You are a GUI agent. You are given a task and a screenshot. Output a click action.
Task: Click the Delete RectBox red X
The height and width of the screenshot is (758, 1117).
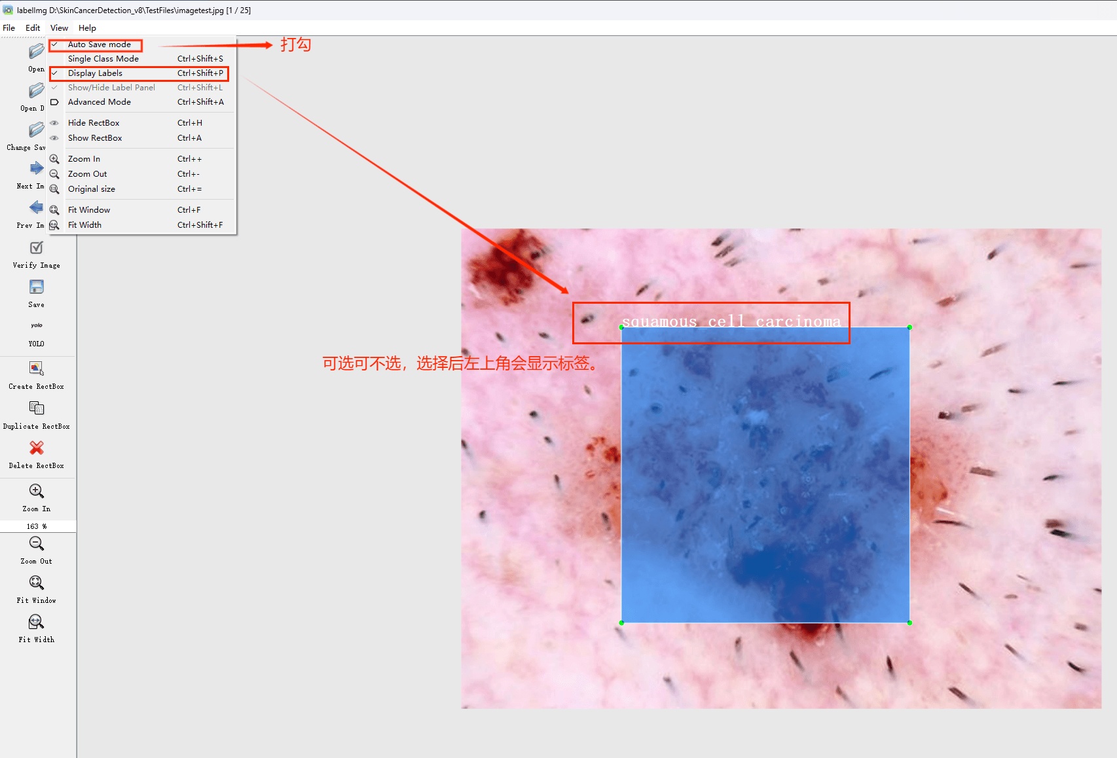(37, 448)
